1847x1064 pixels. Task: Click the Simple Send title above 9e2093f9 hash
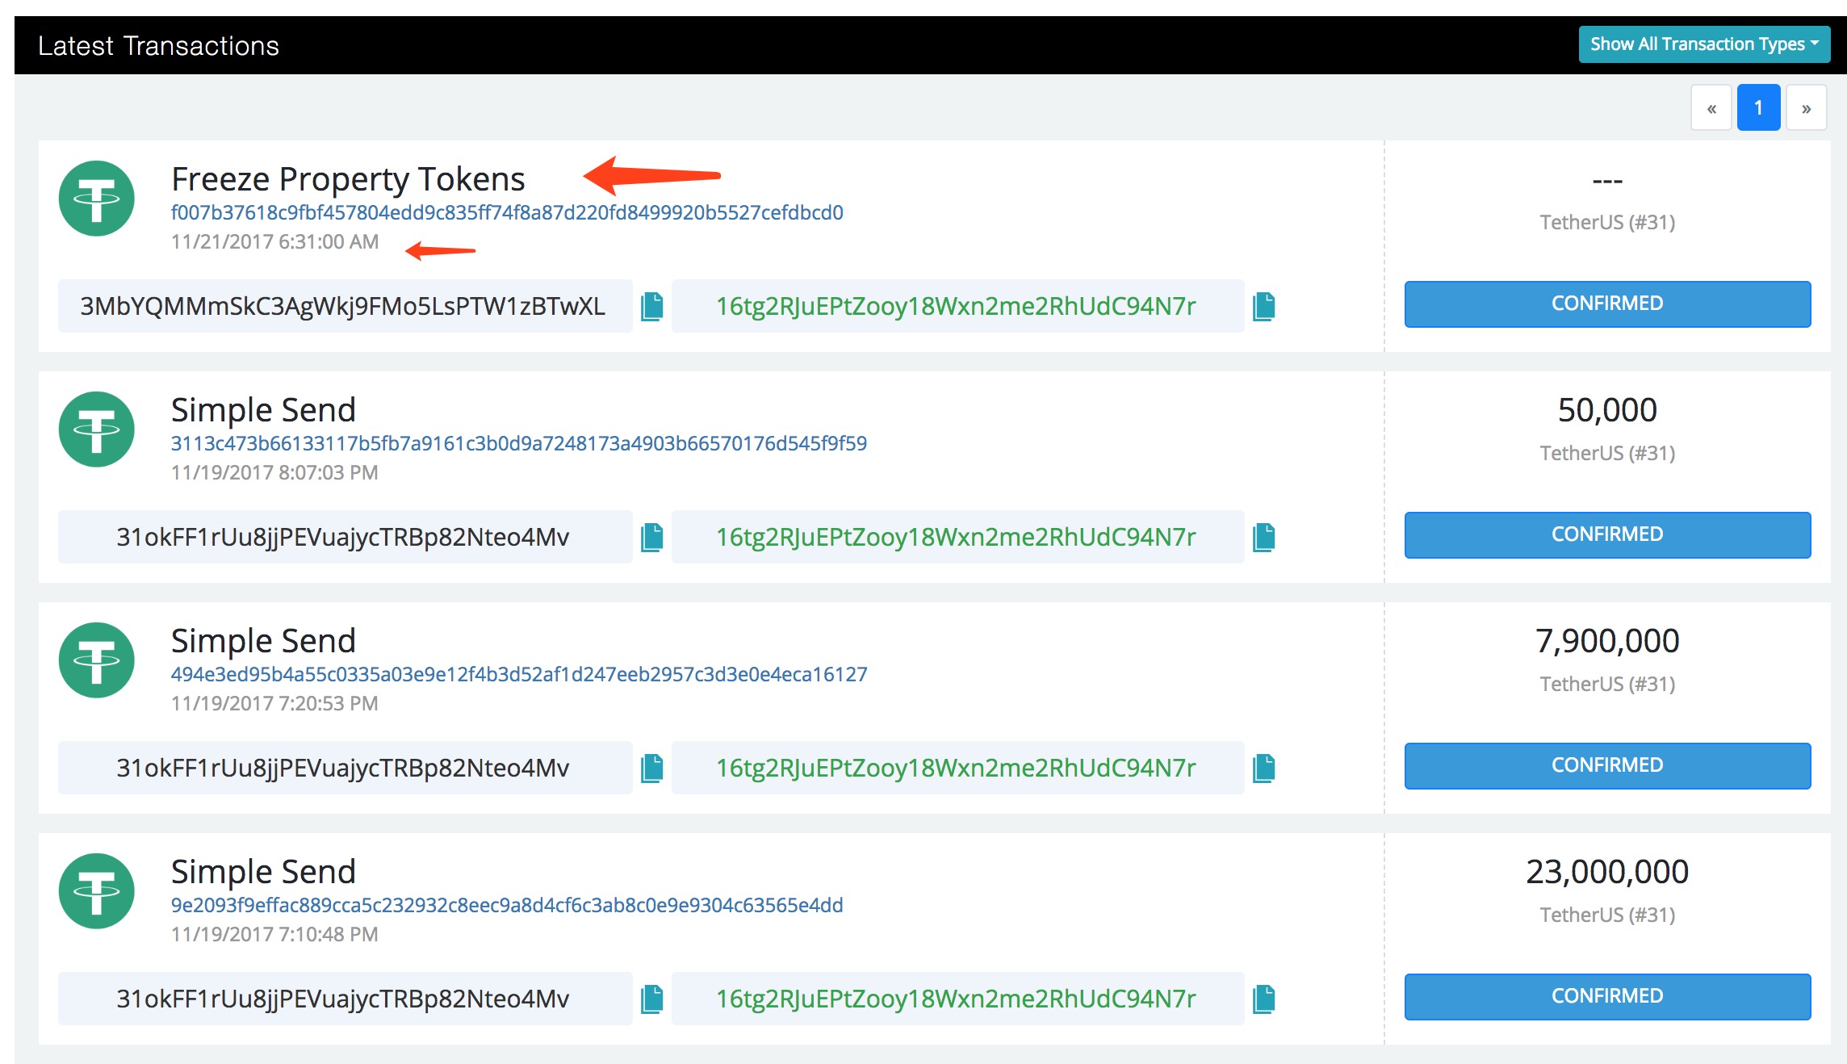pos(263,872)
